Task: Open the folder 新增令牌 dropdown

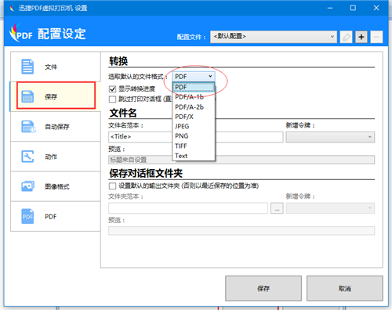Action: (x=330, y=208)
